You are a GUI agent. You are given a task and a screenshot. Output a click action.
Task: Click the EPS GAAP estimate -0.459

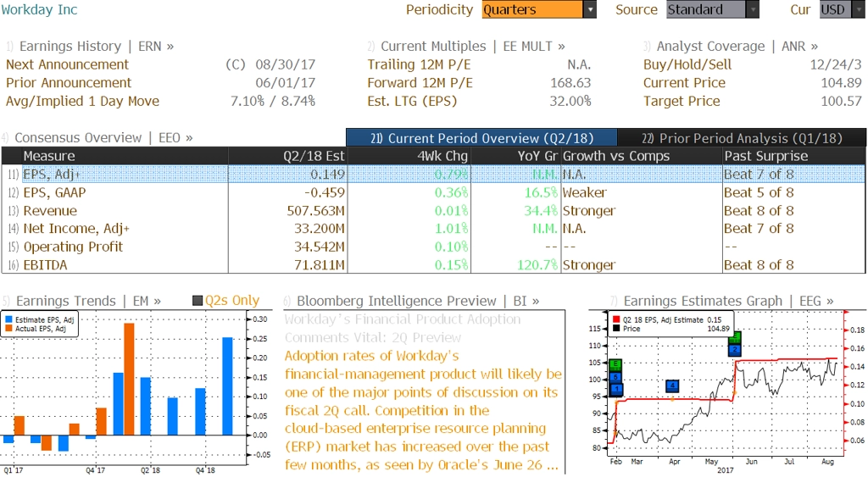tap(325, 192)
